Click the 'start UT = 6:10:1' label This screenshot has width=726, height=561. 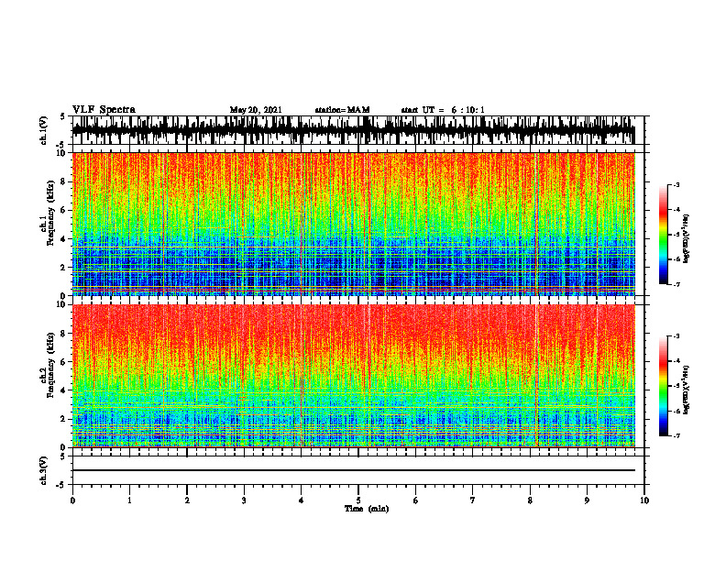(x=443, y=110)
